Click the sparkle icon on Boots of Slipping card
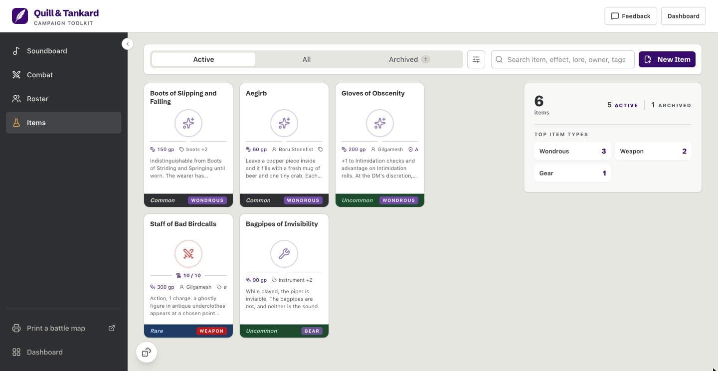Screen dimensions: 718x371 (x=188, y=123)
